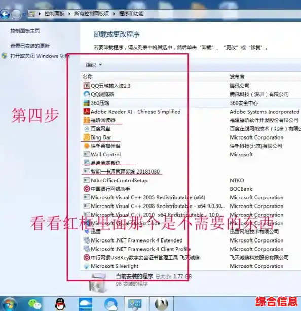
Task: Click '中国银行网银助手' program name
Action: [x=110, y=189]
